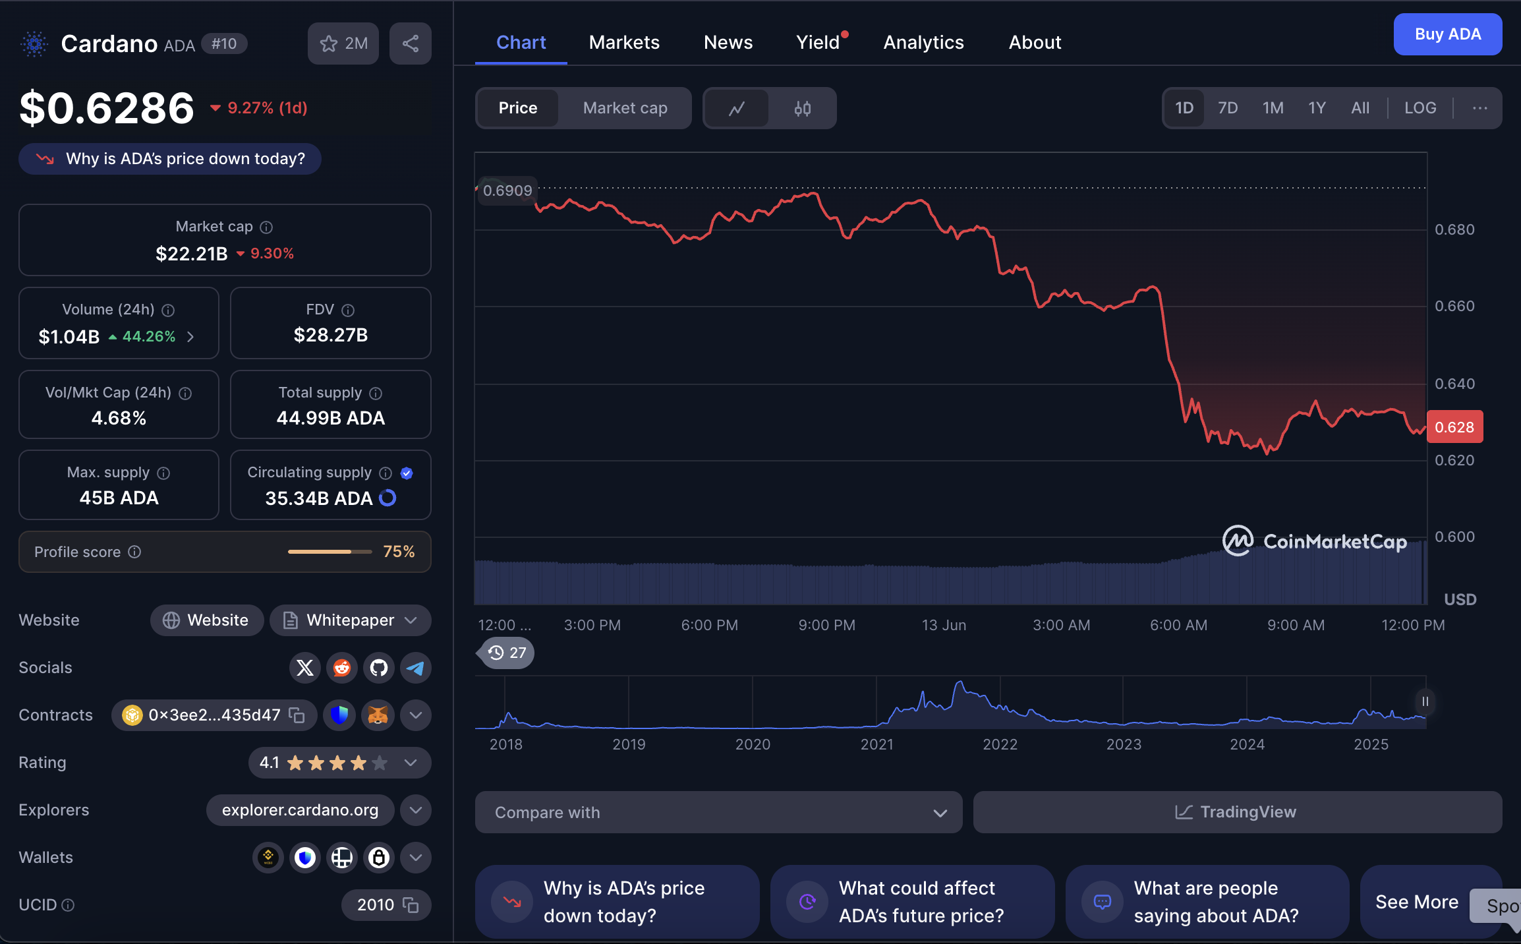Viewport: 1521px width, 944px height.
Task: Toggle LOG scale on chart
Action: [x=1420, y=108]
